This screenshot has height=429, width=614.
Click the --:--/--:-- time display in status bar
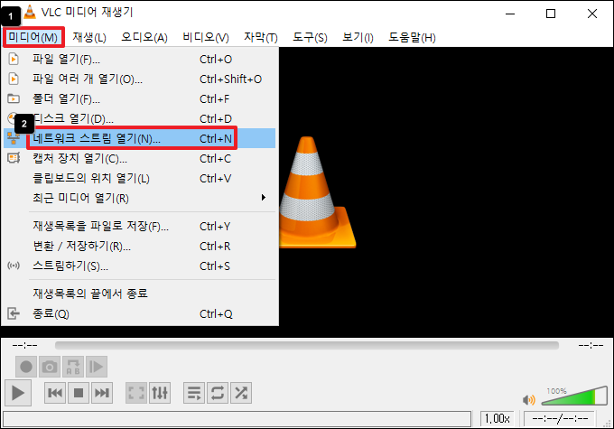click(560, 419)
